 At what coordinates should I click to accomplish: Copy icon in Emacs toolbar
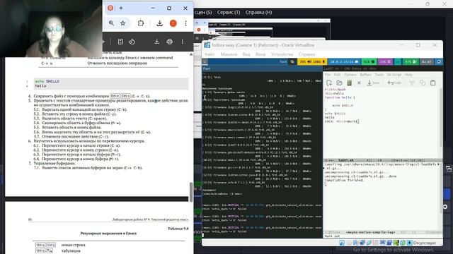(423, 83)
